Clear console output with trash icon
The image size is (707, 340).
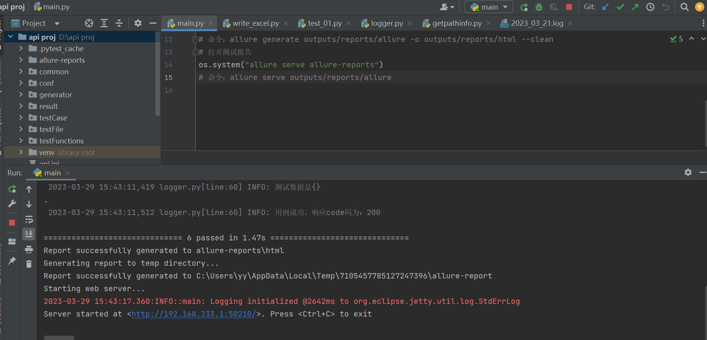tap(29, 264)
